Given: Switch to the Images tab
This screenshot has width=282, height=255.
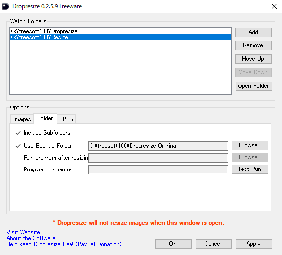Looking at the screenshot, I should click(22, 119).
